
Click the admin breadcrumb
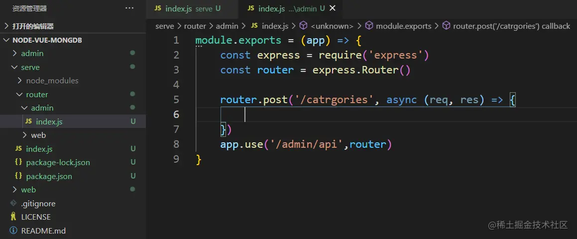point(227,26)
